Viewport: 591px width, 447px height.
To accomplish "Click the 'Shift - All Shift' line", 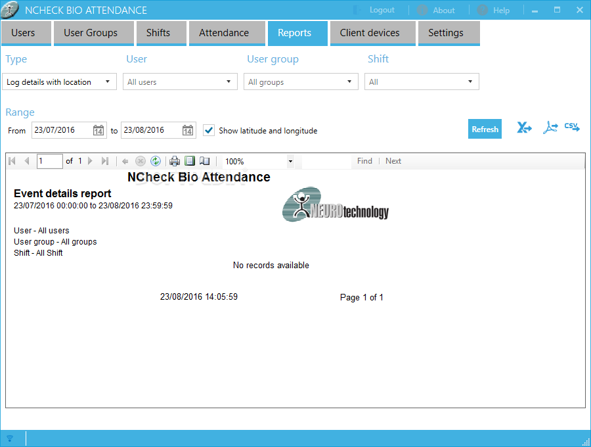I will [x=38, y=252].
